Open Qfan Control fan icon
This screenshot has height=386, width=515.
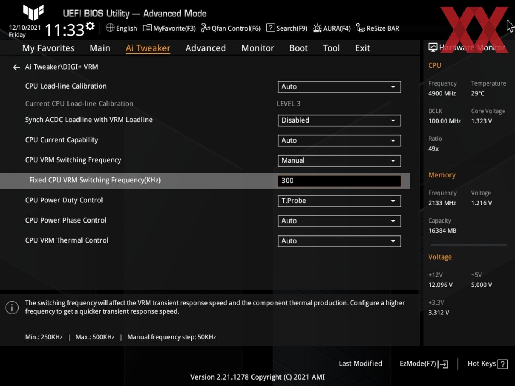tap(205, 28)
